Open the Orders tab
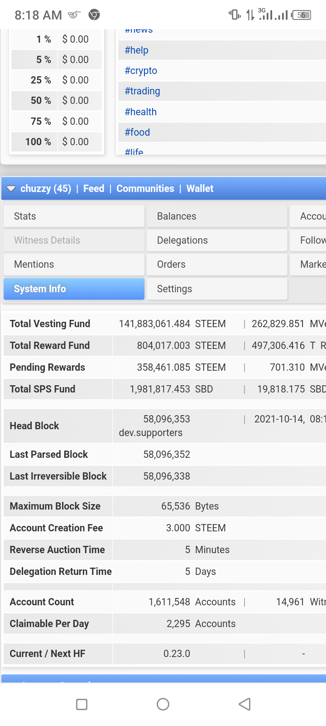326x726 pixels. (x=217, y=265)
